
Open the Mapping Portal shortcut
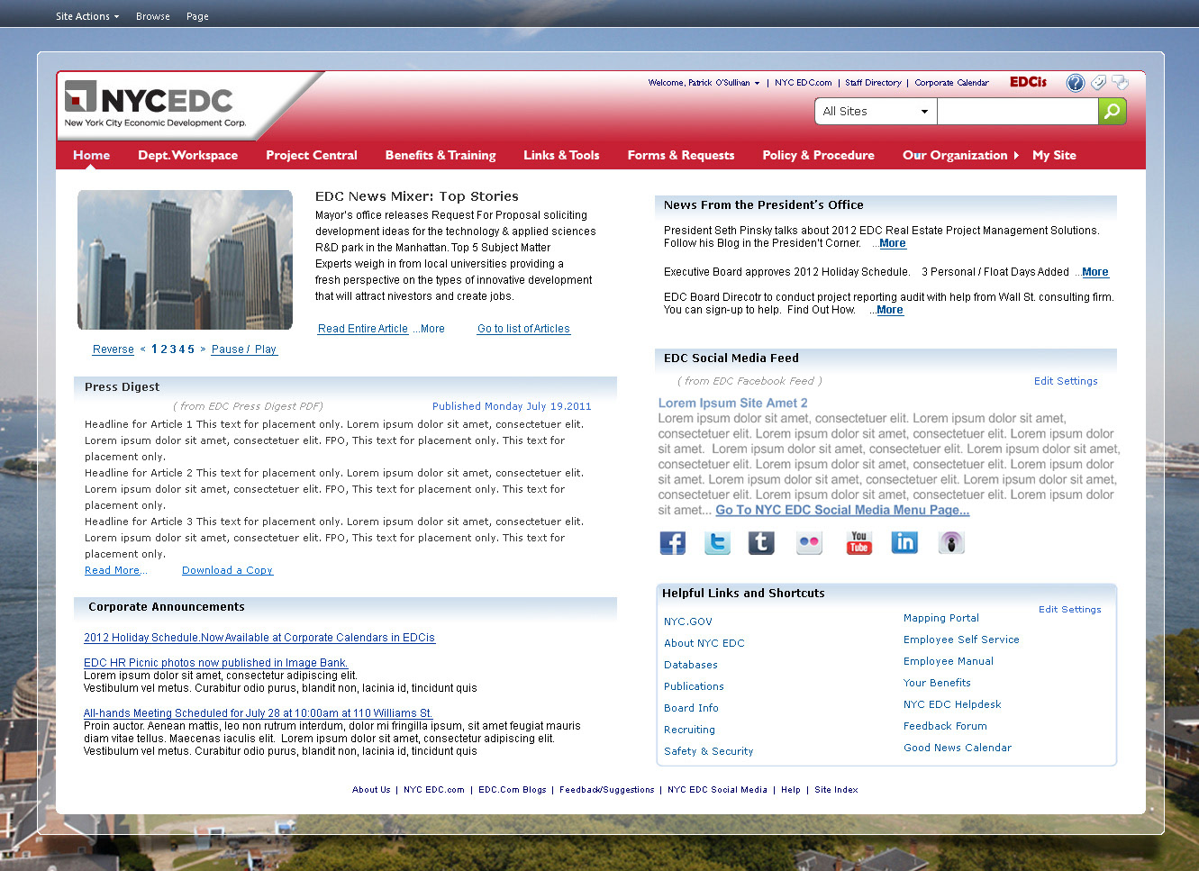tap(941, 618)
